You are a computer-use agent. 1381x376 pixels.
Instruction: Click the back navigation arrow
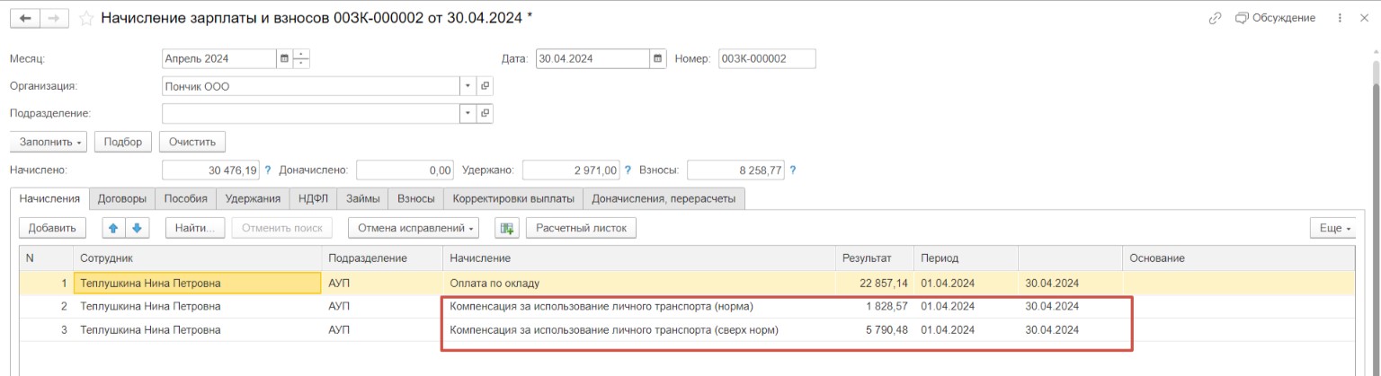point(24,18)
